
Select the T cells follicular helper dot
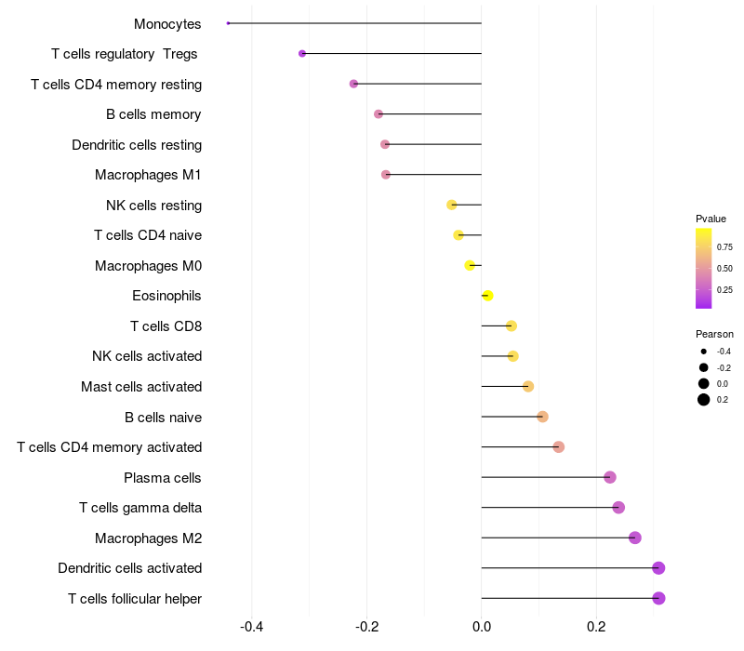coord(658,598)
